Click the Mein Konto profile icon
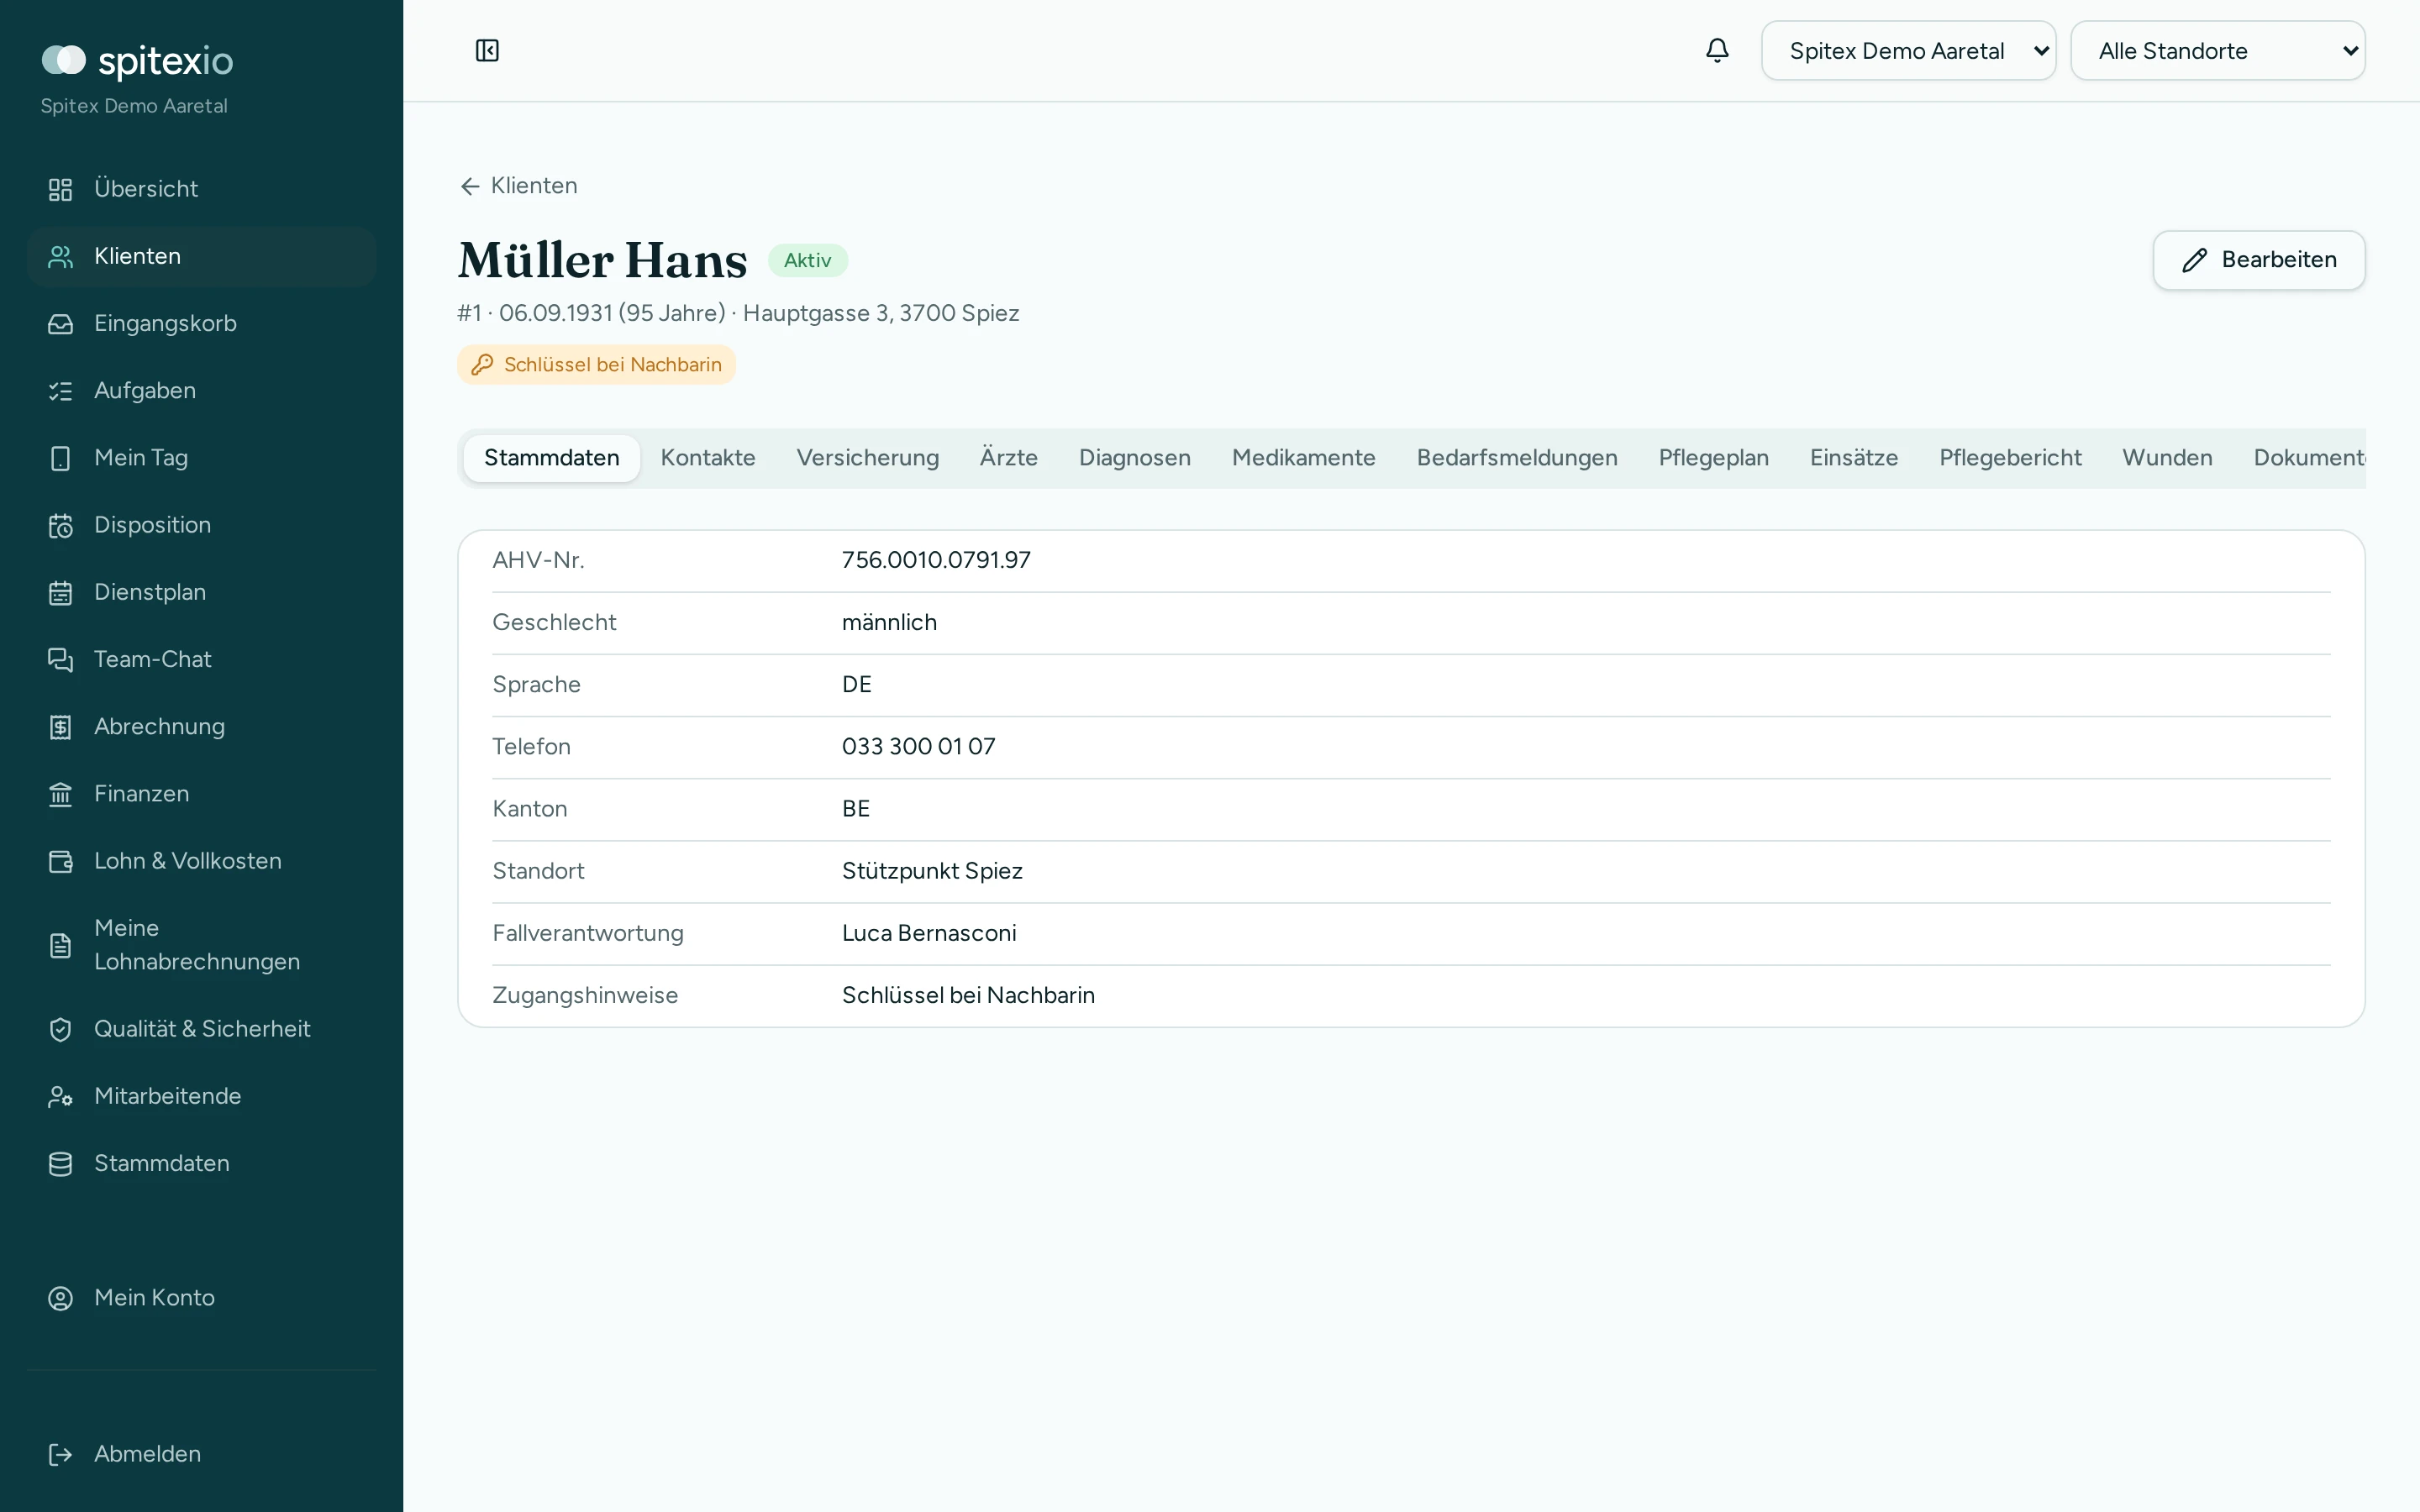This screenshot has width=2420, height=1512. pyautogui.click(x=61, y=1298)
